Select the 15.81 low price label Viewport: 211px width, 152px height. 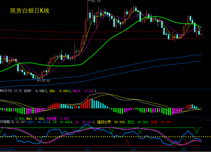pos(46,81)
